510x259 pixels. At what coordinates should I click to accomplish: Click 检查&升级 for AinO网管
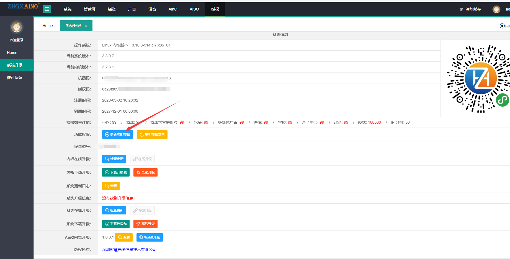pyautogui.click(x=150, y=237)
